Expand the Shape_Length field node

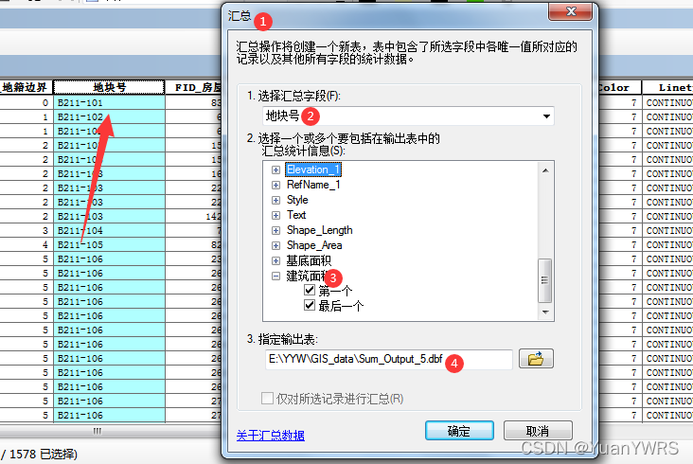coord(275,231)
